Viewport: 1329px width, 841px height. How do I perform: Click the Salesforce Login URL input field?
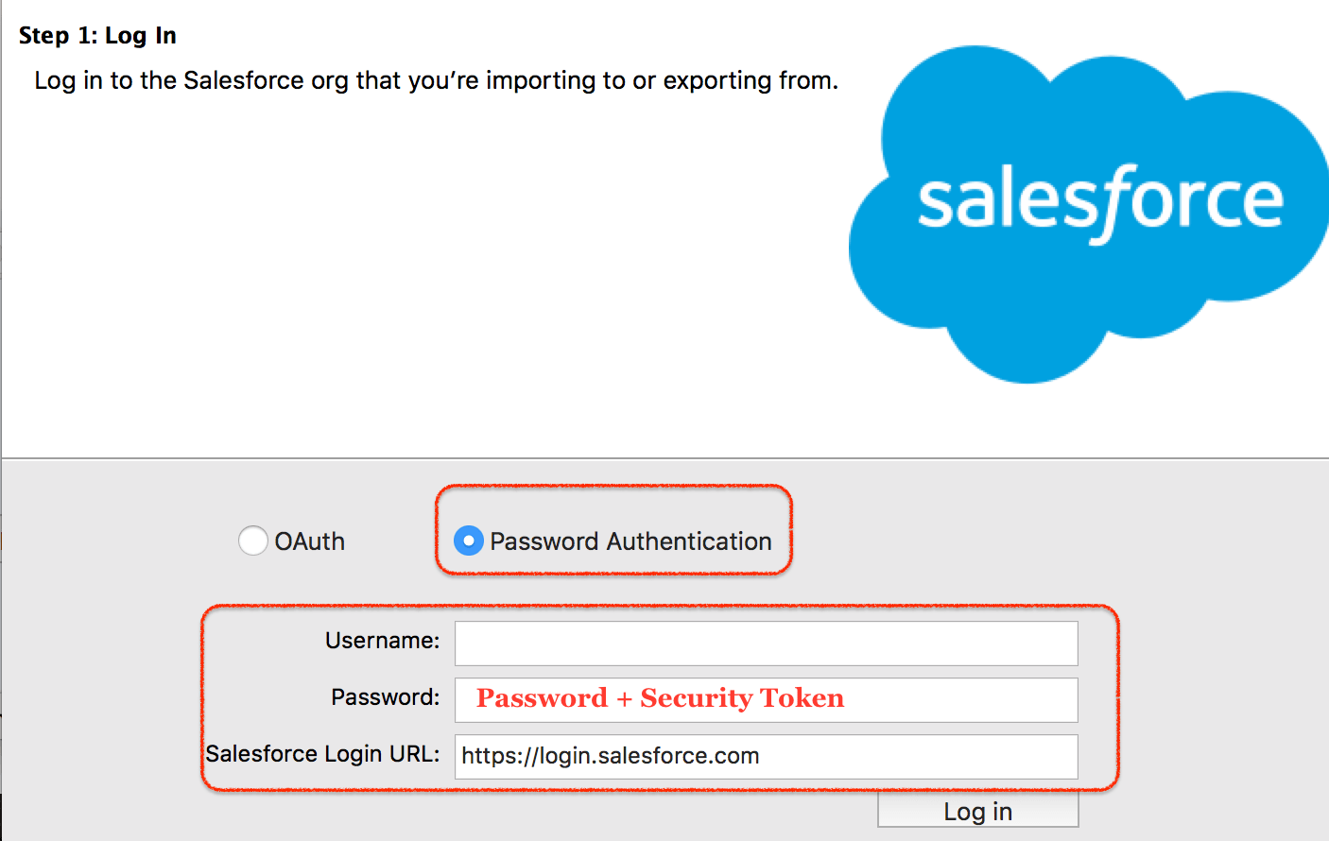coord(766,757)
